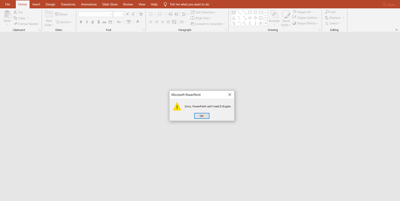
Task: Click the Increase List Level icon
Action: coord(176,14)
